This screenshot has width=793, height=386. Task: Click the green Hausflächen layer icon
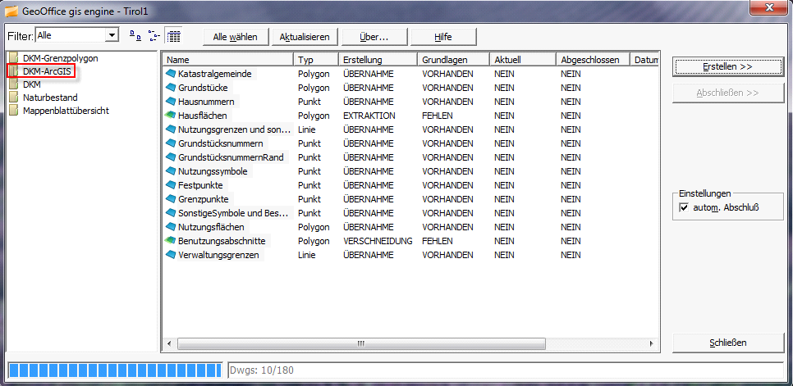(x=171, y=116)
